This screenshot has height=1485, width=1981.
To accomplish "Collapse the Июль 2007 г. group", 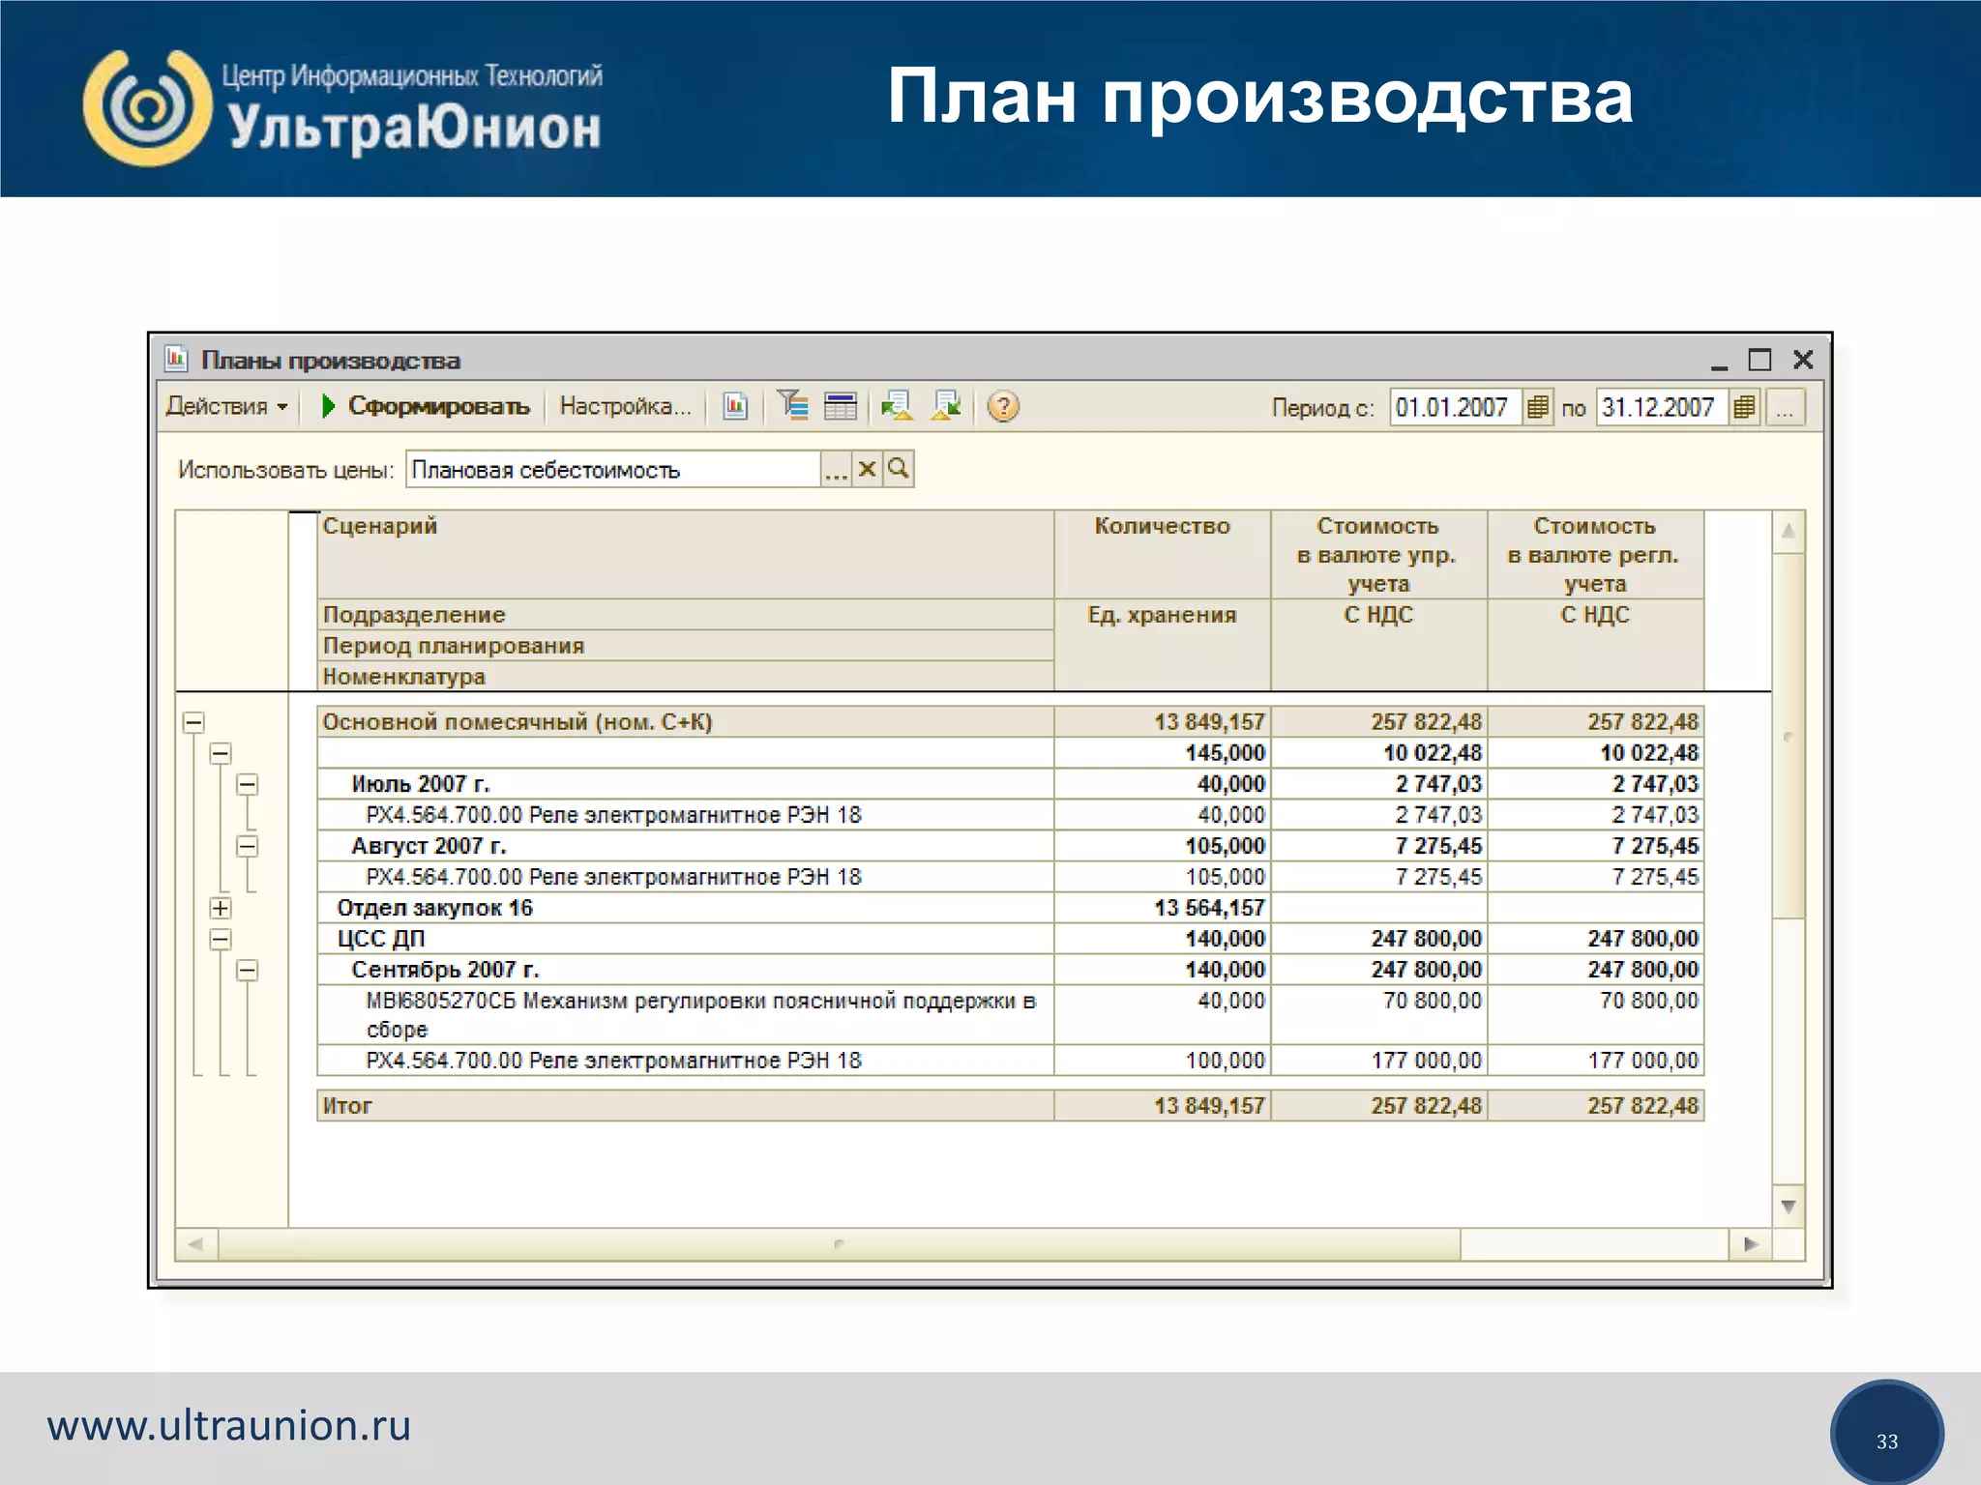I will (248, 784).
